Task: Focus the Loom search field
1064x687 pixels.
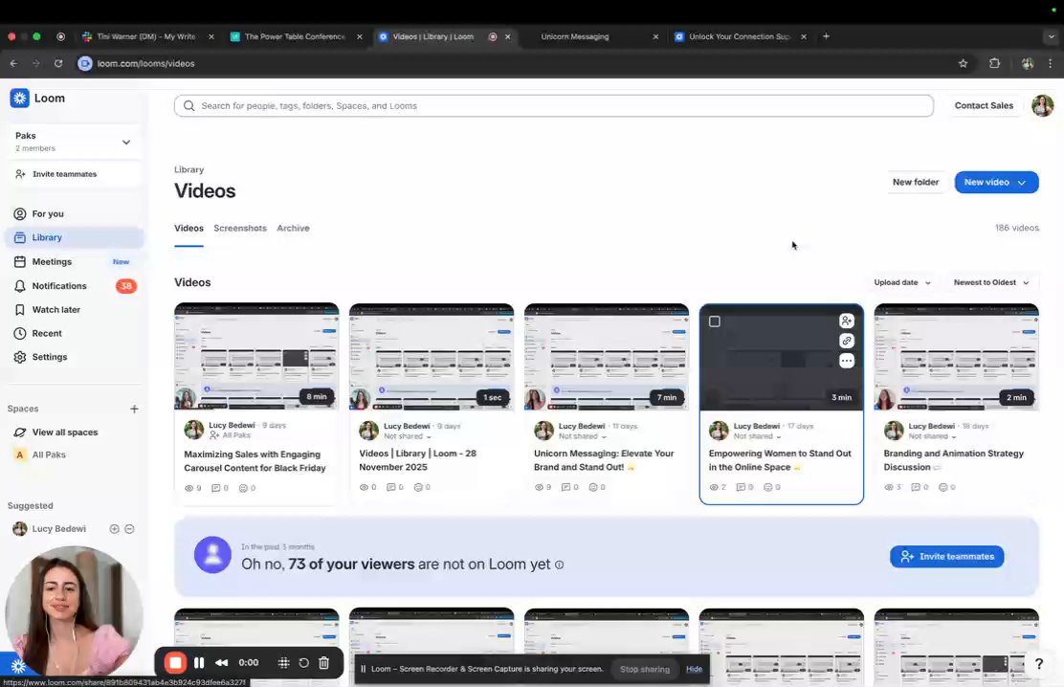Action: coord(554,106)
